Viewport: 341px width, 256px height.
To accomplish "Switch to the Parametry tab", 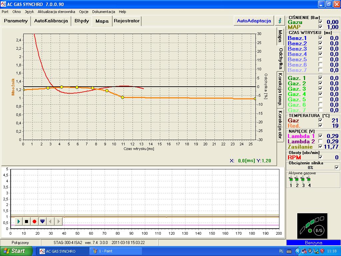I will tap(16, 21).
